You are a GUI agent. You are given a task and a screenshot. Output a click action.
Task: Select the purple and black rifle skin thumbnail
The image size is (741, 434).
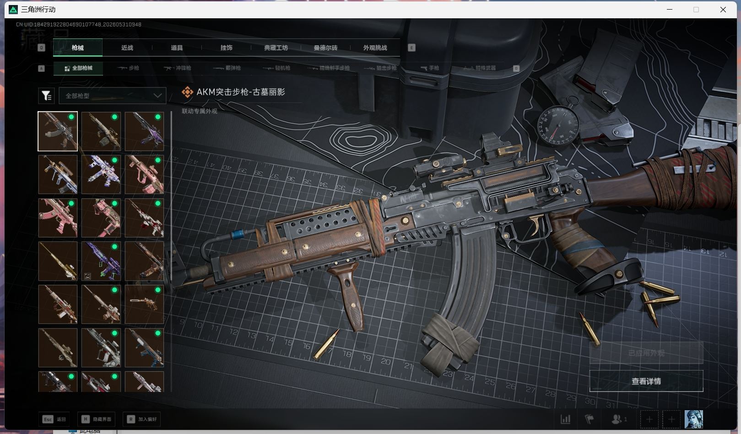144,131
